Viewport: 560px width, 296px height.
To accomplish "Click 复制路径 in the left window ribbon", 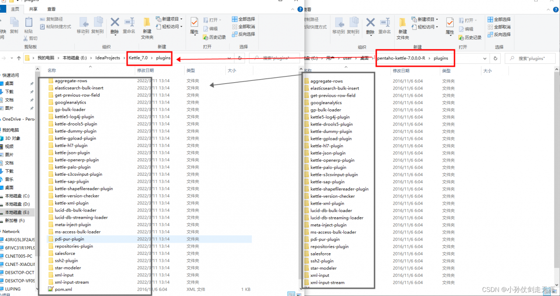I will pos(51,19).
